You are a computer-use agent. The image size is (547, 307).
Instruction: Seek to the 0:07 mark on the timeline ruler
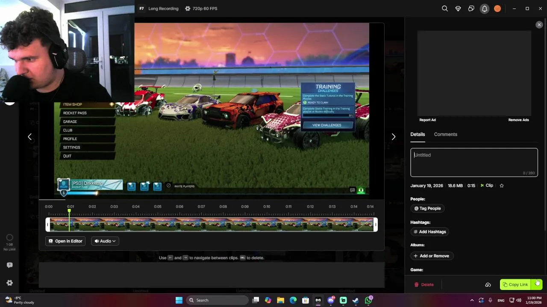pyautogui.click(x=201, y=207)
